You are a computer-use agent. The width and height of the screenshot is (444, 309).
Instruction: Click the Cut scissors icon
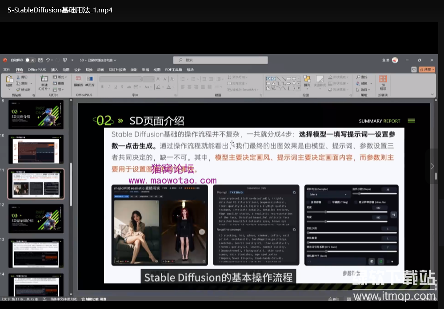point(18,77)
